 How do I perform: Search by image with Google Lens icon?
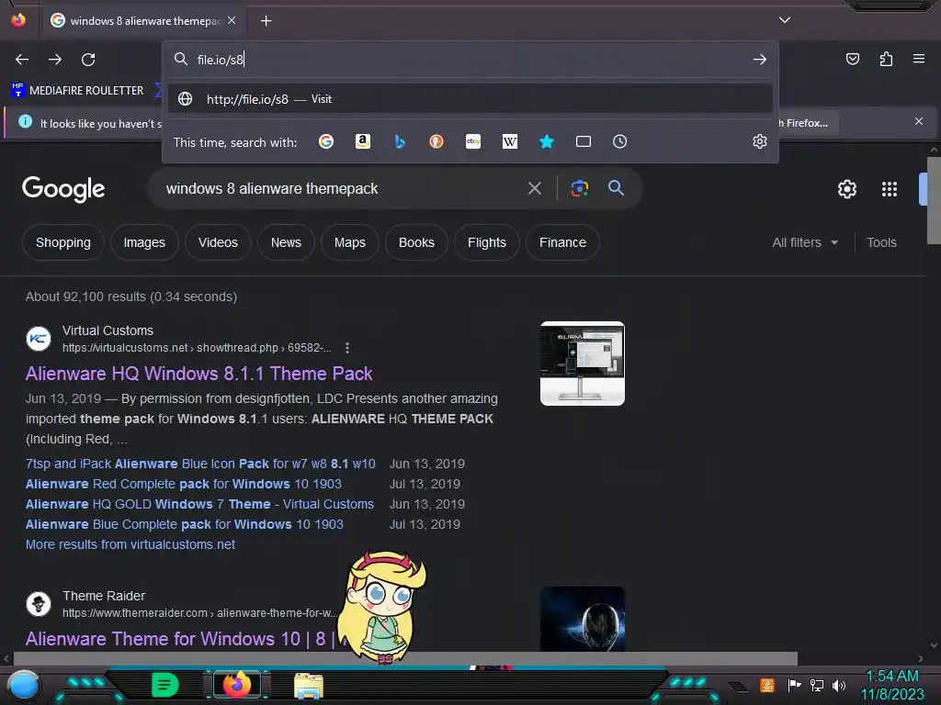tap(580, 188)
